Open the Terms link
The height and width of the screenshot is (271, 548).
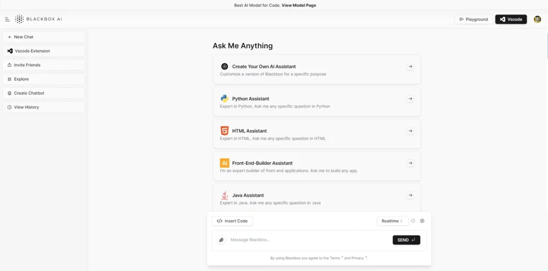coord(336,258)
